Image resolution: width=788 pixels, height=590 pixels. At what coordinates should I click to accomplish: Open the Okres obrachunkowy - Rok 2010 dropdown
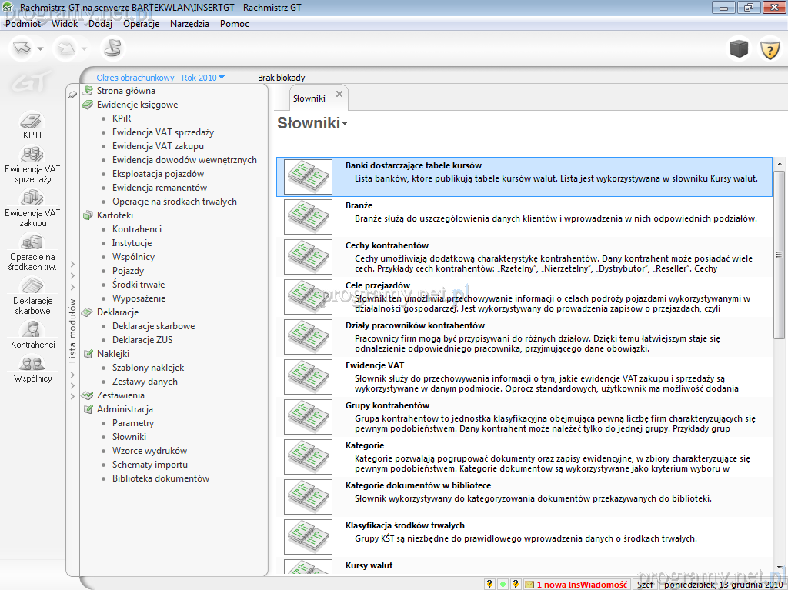pos(160,78)
